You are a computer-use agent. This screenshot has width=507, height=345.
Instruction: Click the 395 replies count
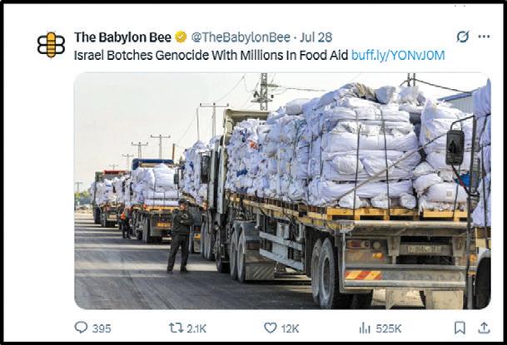tap(102, 328)
